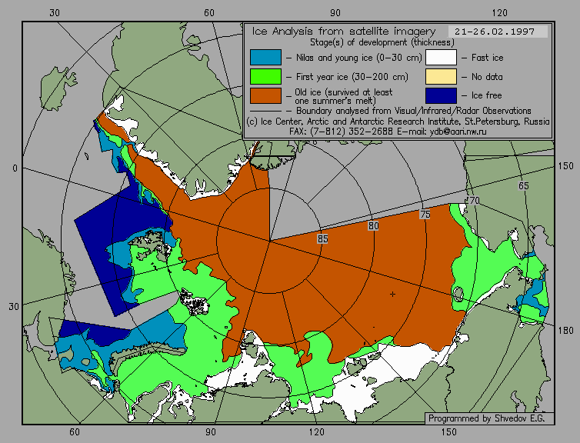580x443 pixels.
Task: Click 'Stage(s) of development (thickness)' heading
Action: (382, 42)
